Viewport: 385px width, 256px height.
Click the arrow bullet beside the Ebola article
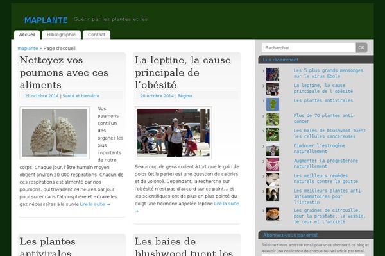tap(264, 71)
